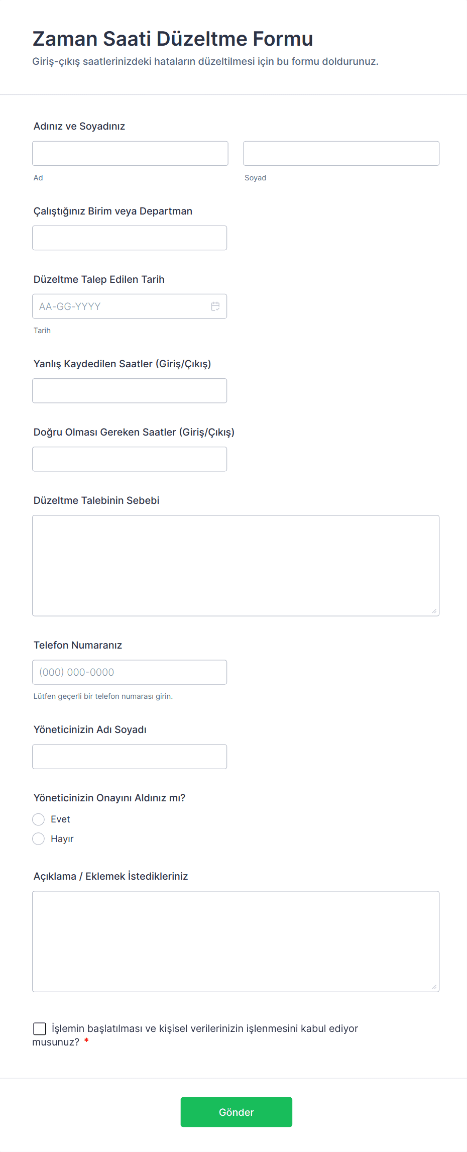The width and height of the screenshot is (467, 1152).
Task: Select the Hayır radio button
Action: click(x=39, y=839)
